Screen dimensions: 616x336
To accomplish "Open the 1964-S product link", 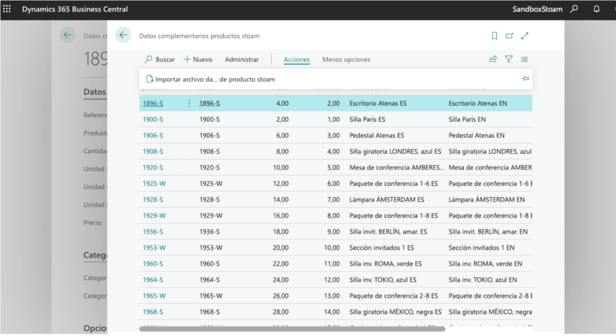I will (152, 280).
